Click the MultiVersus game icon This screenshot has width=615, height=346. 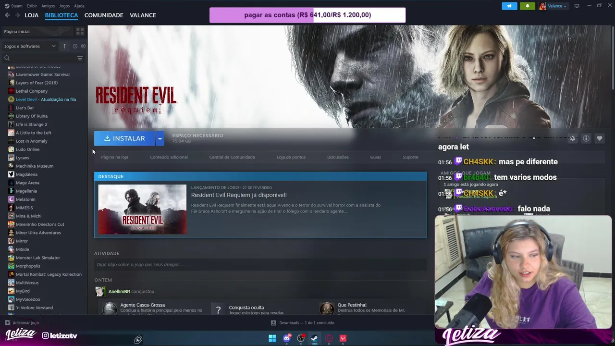11,283
